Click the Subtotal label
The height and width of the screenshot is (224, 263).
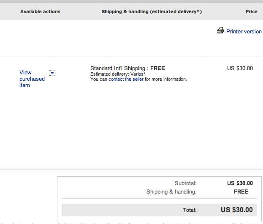[x=185, y=183]
